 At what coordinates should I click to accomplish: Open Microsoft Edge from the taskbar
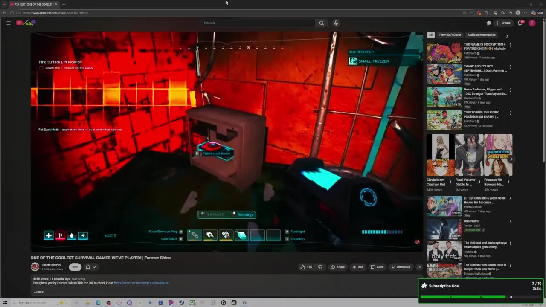click(x=98, y=303)
